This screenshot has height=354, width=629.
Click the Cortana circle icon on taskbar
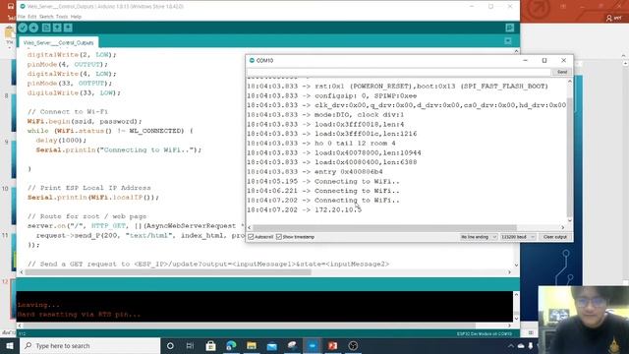click(170, 345)
